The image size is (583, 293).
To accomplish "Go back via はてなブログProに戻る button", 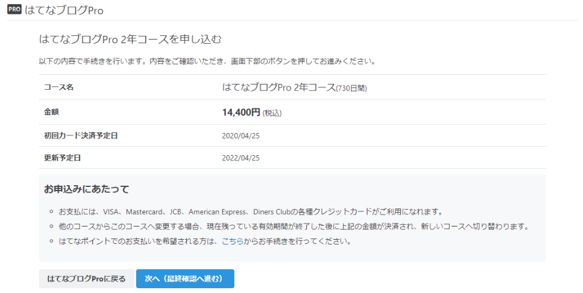I will [x=86, y=279].
